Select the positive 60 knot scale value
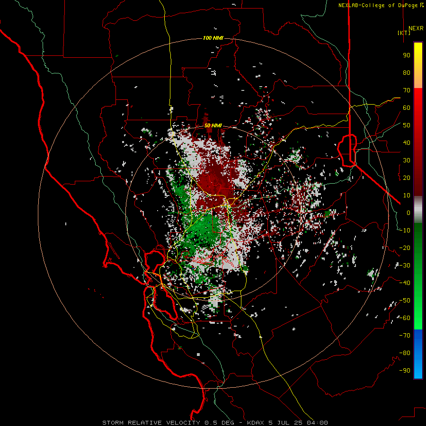426x426 pixels. point(407,107)
